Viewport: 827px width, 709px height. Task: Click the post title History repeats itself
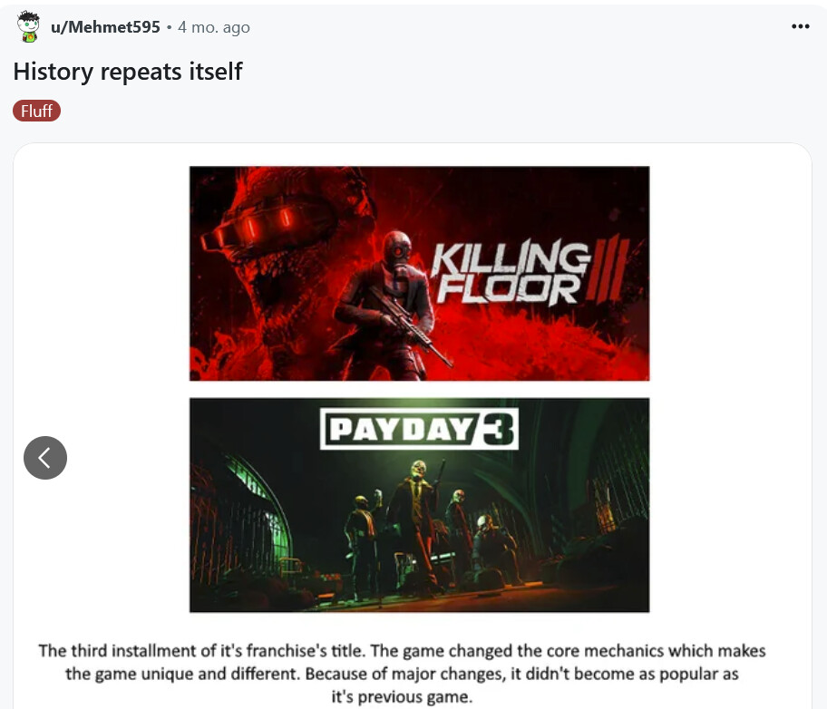pyautogui.click(x=128, y=72)
